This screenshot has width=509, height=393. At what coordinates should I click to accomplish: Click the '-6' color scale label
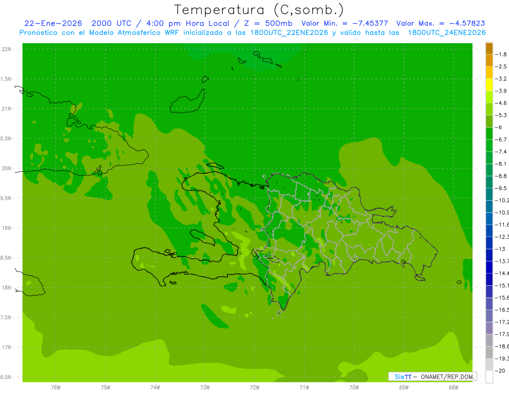(x=499, y=127)
